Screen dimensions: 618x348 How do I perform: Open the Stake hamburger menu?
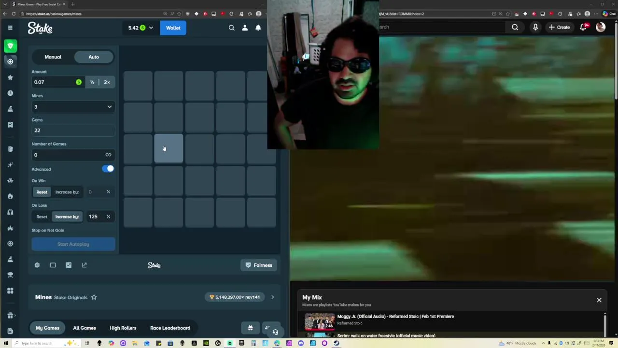pyautogui.click(x=10, y=28)
